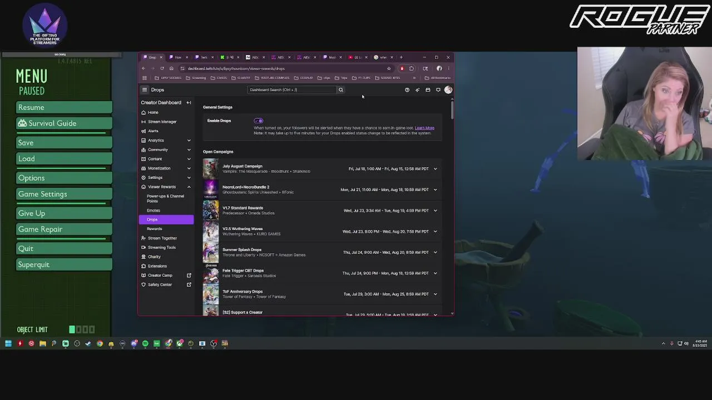The image size is (712, 400).
Task: Expand Summer Splash Drops campaign chevron
Action: click(x=435, y=253)
